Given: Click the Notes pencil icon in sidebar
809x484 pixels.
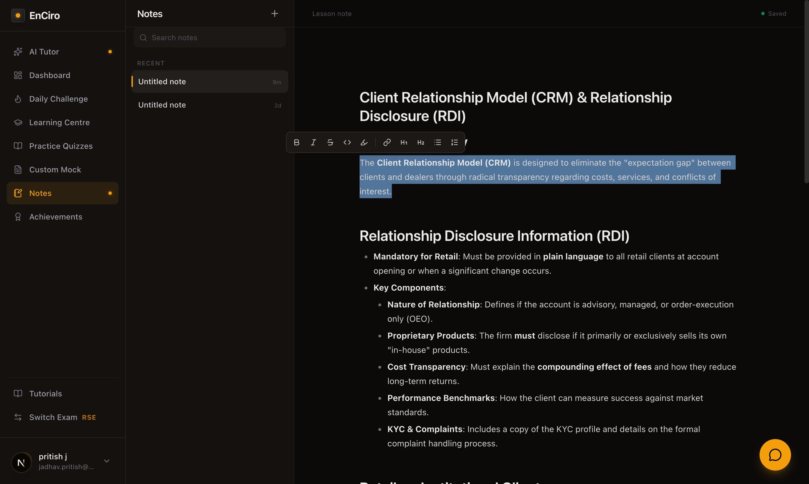Looking at the screenshot, I should [18, 193].
